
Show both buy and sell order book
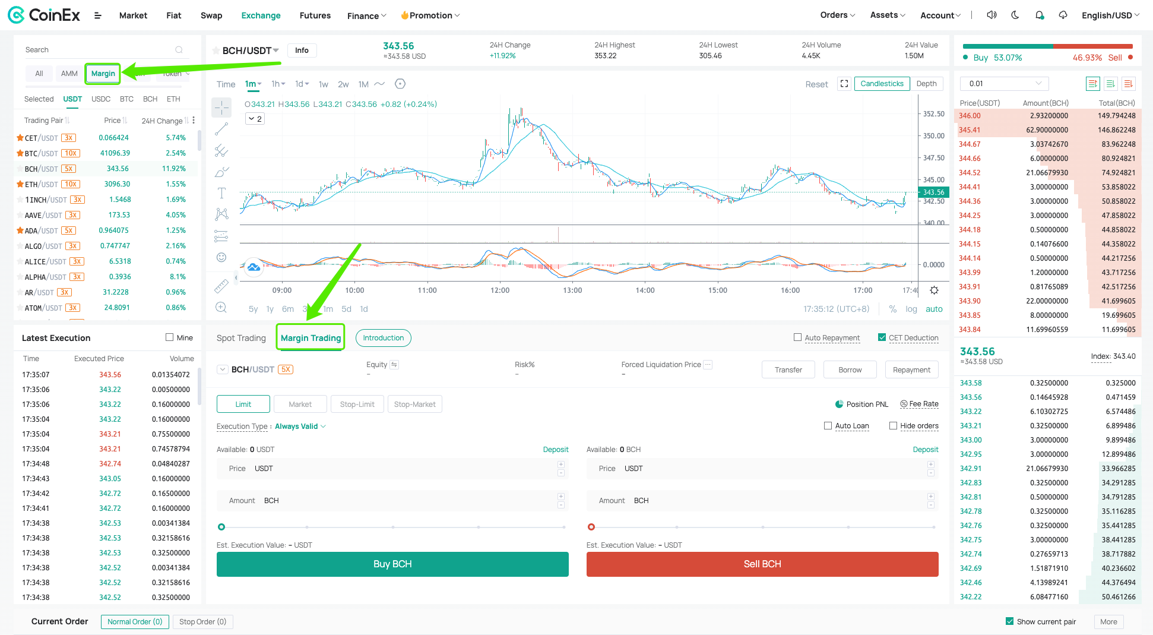click(x=1092, y=84)
